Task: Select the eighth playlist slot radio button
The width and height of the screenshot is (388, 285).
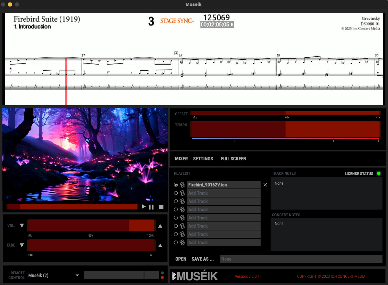Action: pos(176,242)
